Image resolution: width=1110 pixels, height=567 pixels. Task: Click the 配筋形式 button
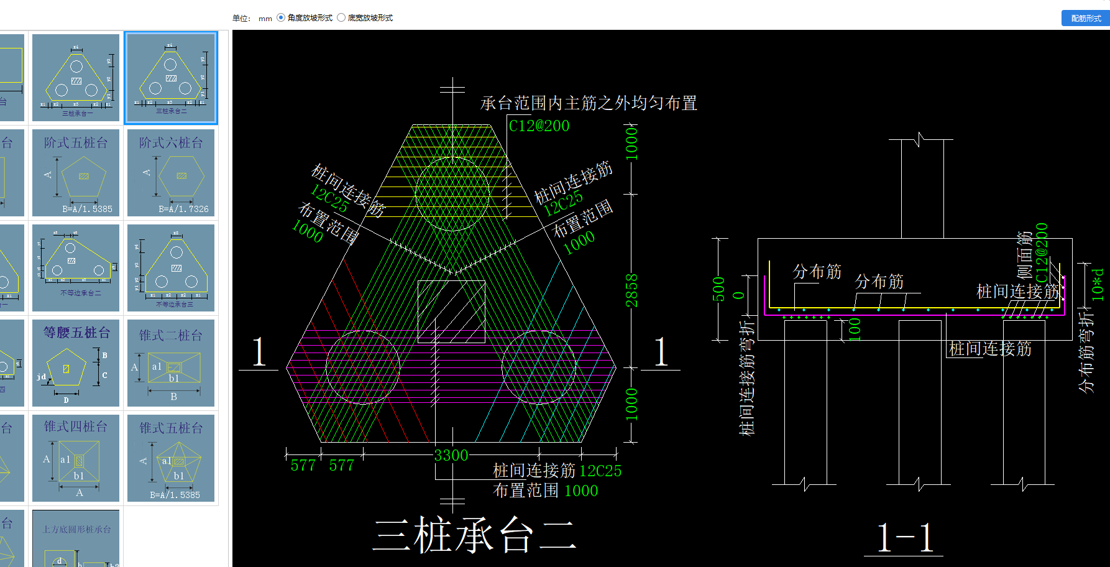[x=1085, y=18]
